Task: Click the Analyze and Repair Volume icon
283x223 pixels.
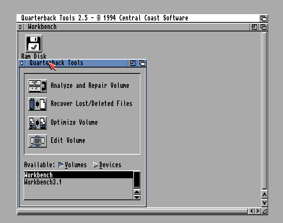Action: [37, 86]
